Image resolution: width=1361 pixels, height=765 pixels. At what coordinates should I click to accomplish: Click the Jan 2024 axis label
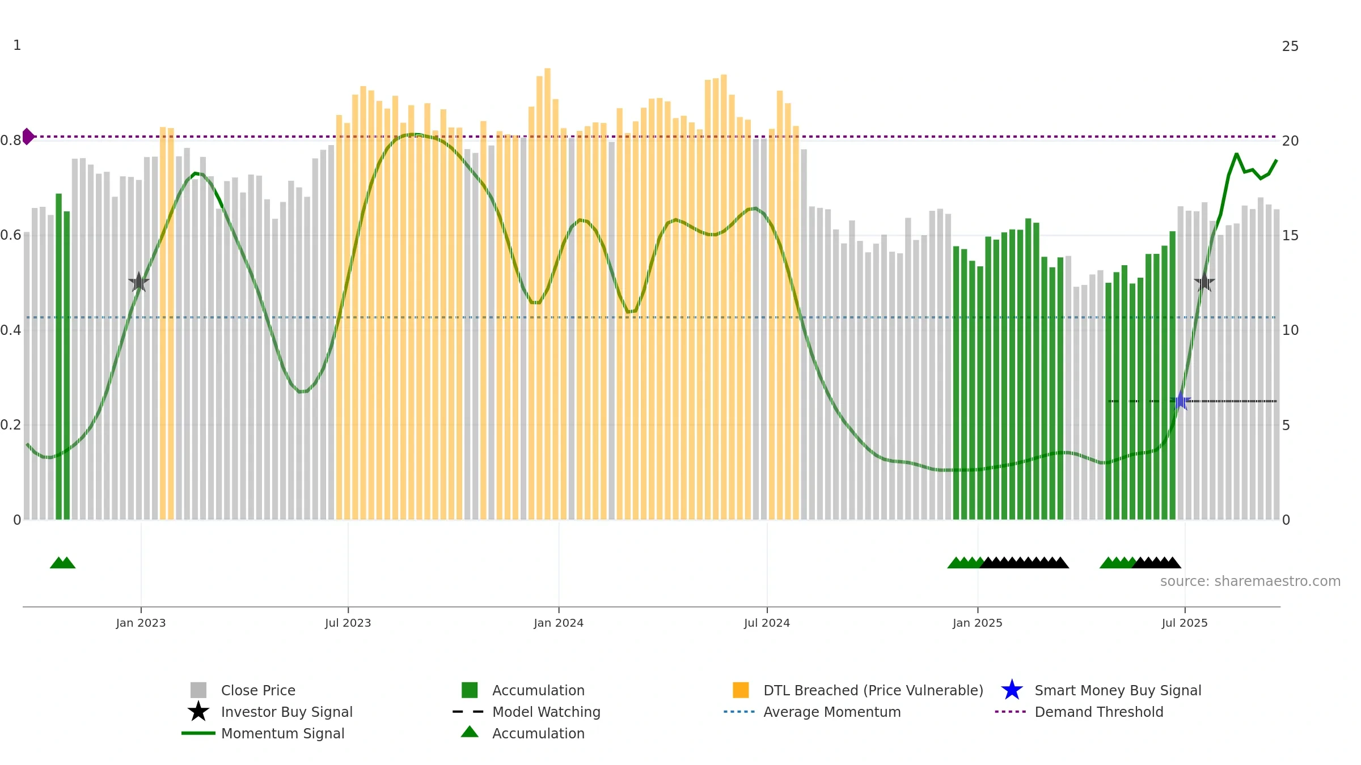point(559,623)
